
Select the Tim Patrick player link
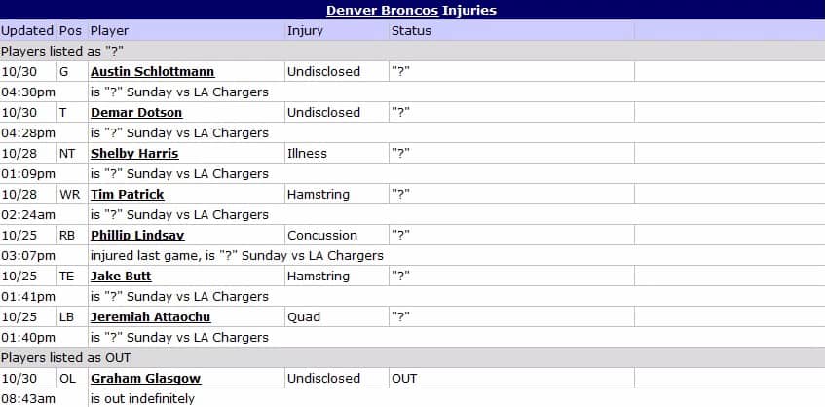tap(127, 194)
